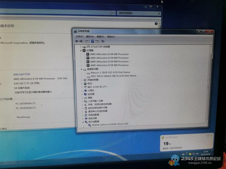
Task: Click the sound, video and game controllers speaker icon
Action: 86,105
